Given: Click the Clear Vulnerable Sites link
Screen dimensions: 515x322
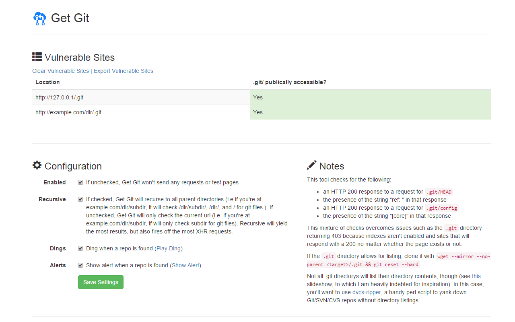Looking at the screenshot, I should 60,71.
